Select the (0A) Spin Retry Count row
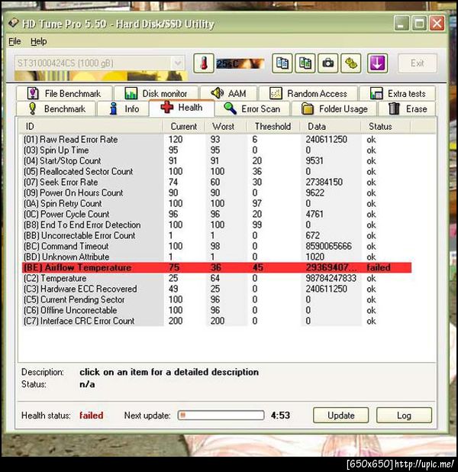The height and width of the screenshot is (472, 458). [217, 203]
